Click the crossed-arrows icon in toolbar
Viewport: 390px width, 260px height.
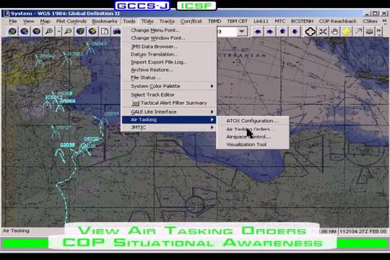[x=323, y=32]
